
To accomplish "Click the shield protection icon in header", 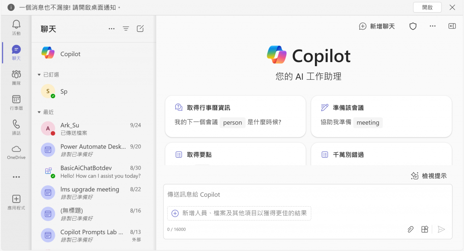I will (x=413, y=26).
